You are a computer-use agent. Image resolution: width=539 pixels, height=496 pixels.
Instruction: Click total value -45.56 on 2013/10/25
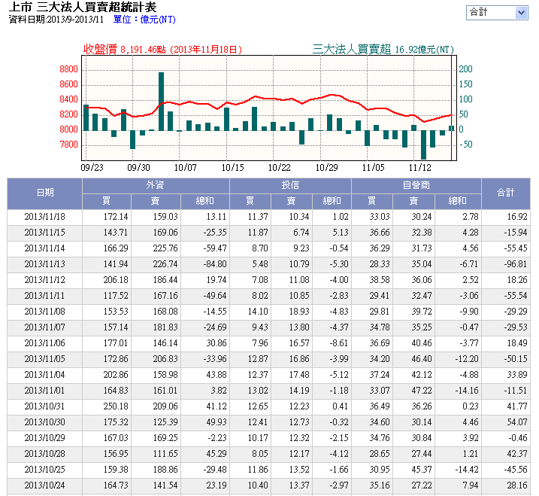[x=516, y=470]
